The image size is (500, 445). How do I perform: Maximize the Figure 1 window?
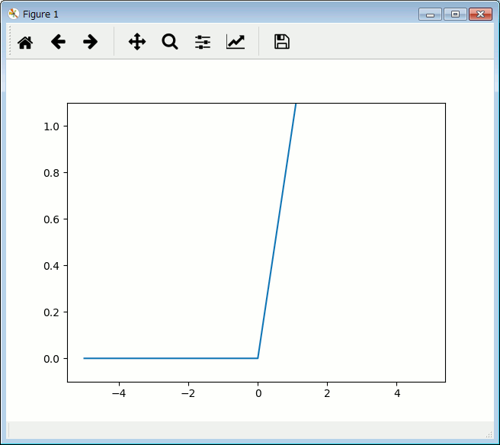455,14
